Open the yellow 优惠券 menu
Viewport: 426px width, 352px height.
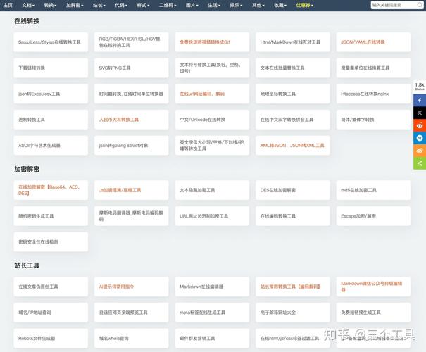[305, 5]
